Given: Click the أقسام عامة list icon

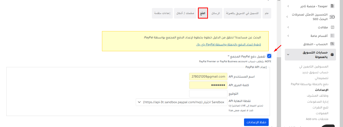Looking at the screenshot, I should [332, 36].
